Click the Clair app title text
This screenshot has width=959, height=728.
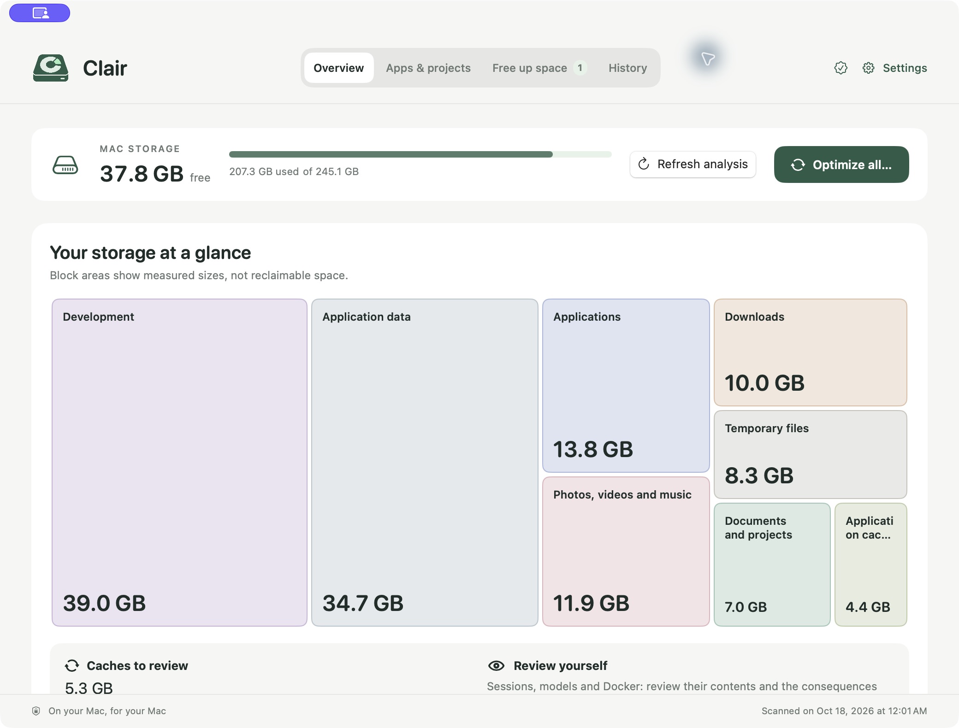[105, 68]
